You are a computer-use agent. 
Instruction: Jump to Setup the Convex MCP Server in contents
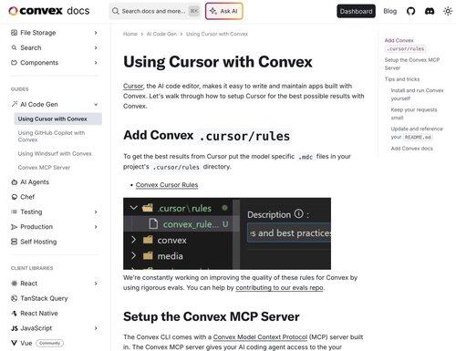[x=412, y=64]
